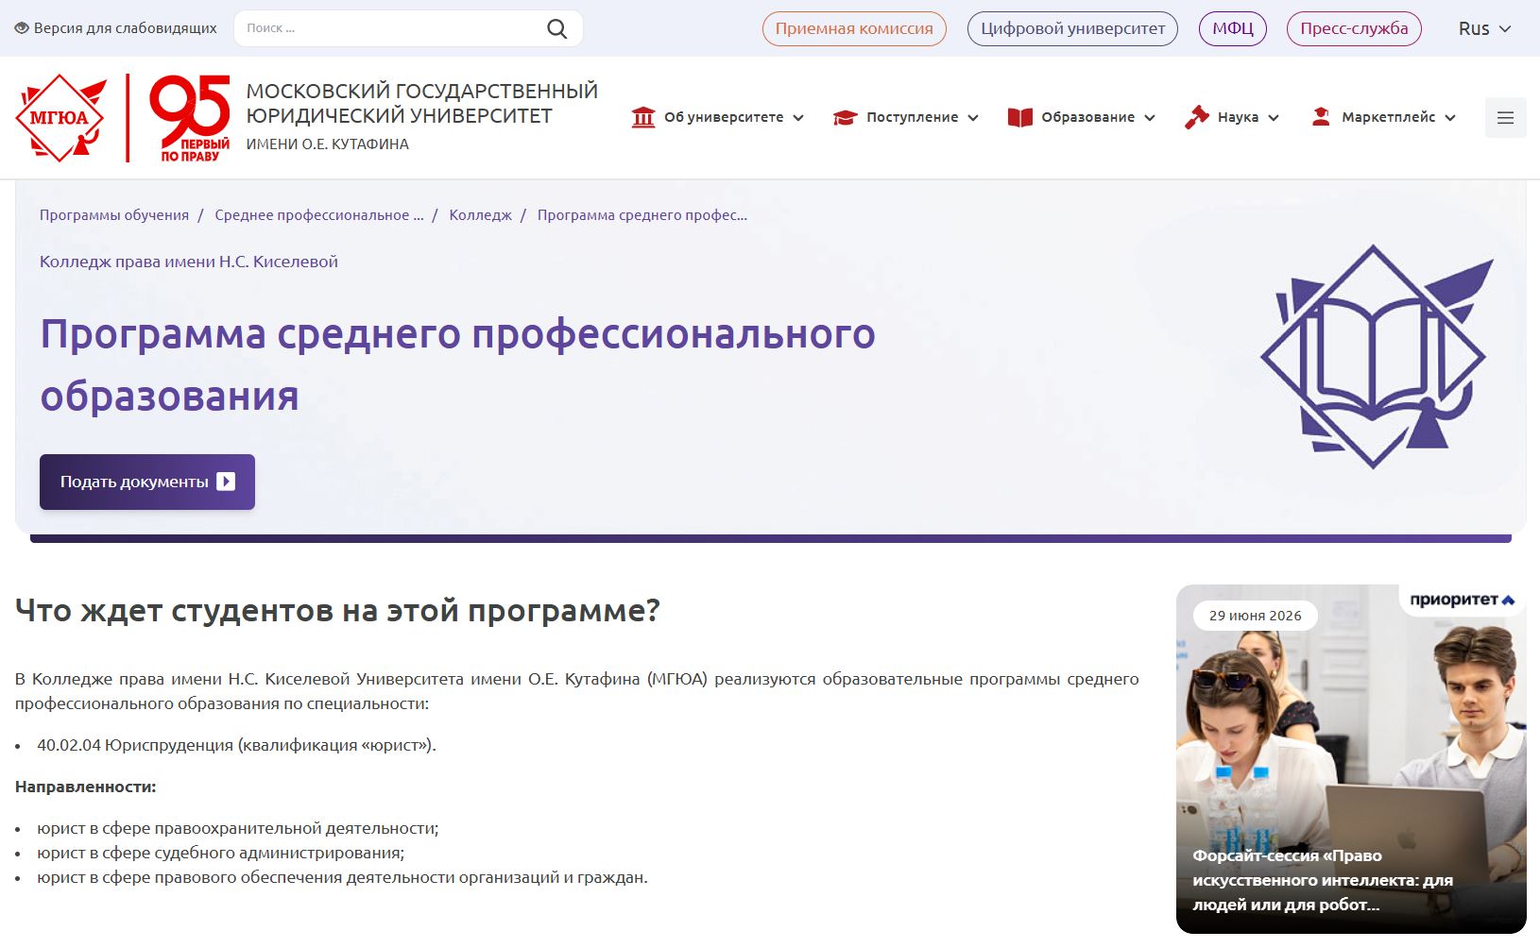Open the MGUA diamond logo homepage link
Screen dimensions: 1540x948
point(61,117)
